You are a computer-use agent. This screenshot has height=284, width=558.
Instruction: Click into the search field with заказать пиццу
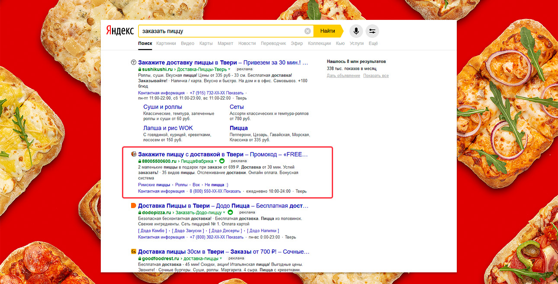221,31
